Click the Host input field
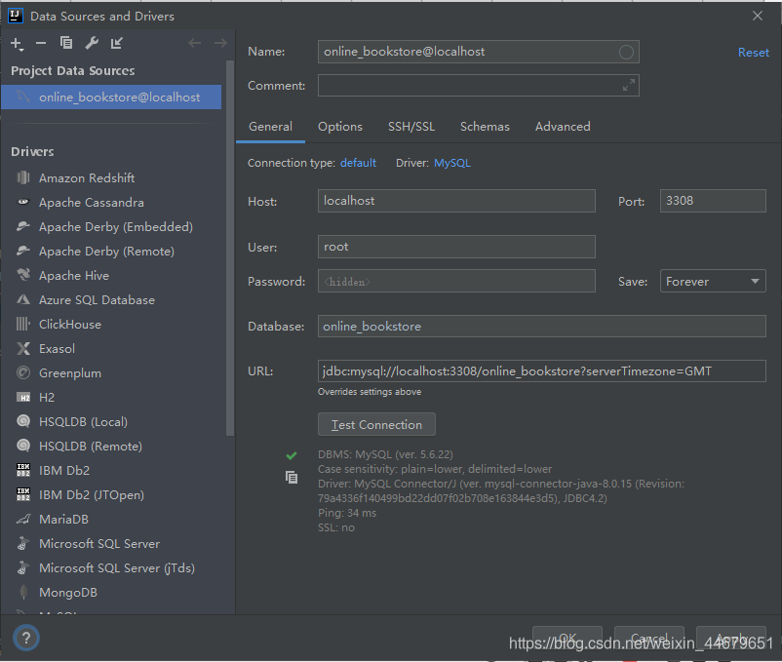Screen dimensions: 782x662 tap(456, 201)
